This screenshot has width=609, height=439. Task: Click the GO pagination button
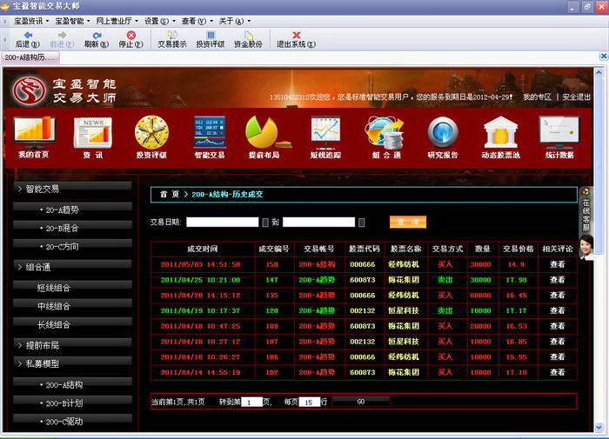tap(361, 402)
